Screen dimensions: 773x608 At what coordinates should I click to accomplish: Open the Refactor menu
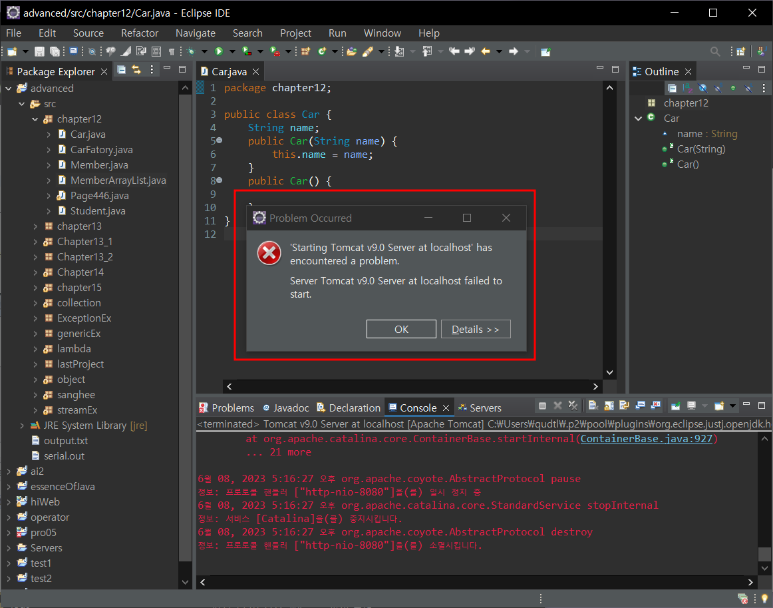[140, 33]
